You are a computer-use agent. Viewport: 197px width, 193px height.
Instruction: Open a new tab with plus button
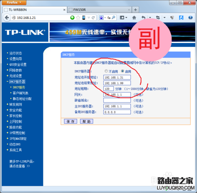point(136,10)
